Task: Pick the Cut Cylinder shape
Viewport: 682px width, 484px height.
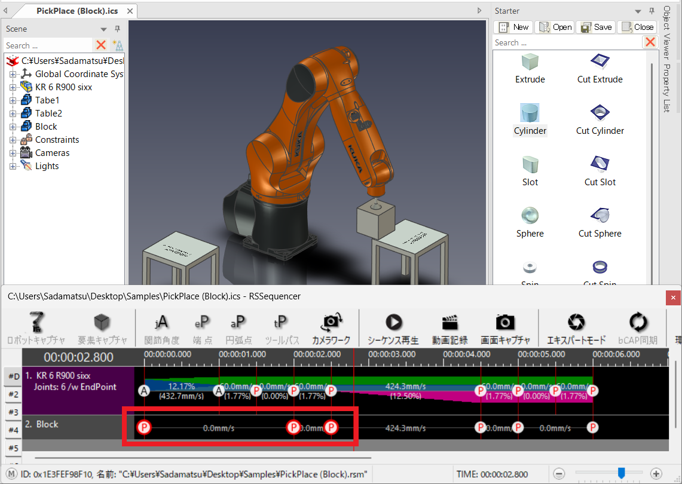Action: [600, 113]
